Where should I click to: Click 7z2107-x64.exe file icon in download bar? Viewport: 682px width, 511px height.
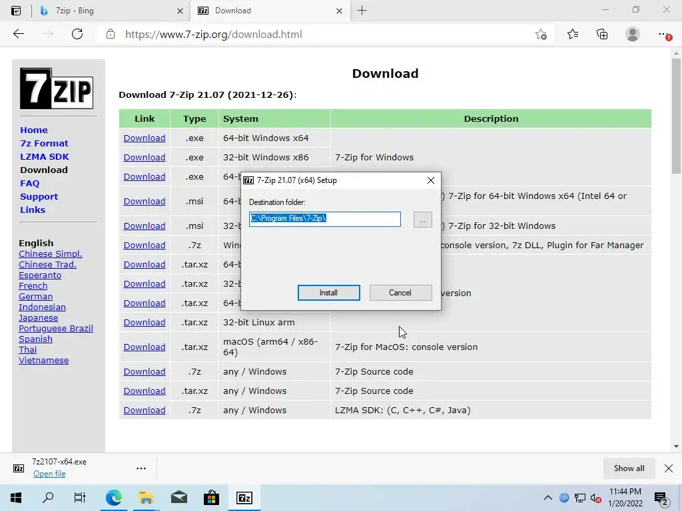pos(19,468)
